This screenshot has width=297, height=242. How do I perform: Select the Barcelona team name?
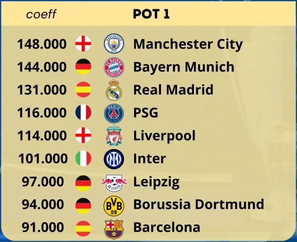167,227
